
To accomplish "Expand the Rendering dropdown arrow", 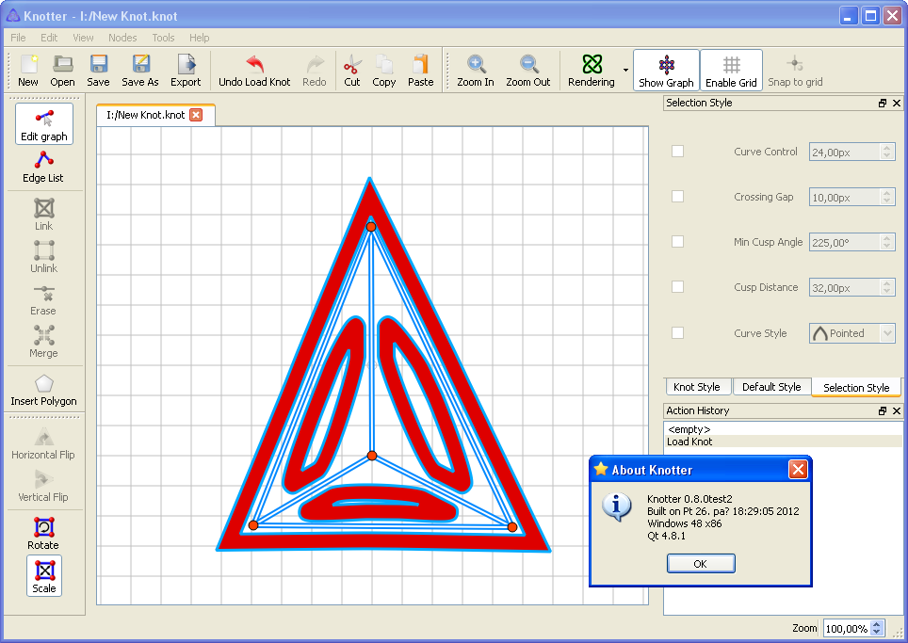I will click(625, 71).
